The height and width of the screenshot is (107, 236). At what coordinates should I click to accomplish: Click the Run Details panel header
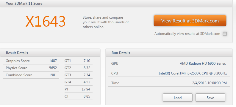pos(169,53)
